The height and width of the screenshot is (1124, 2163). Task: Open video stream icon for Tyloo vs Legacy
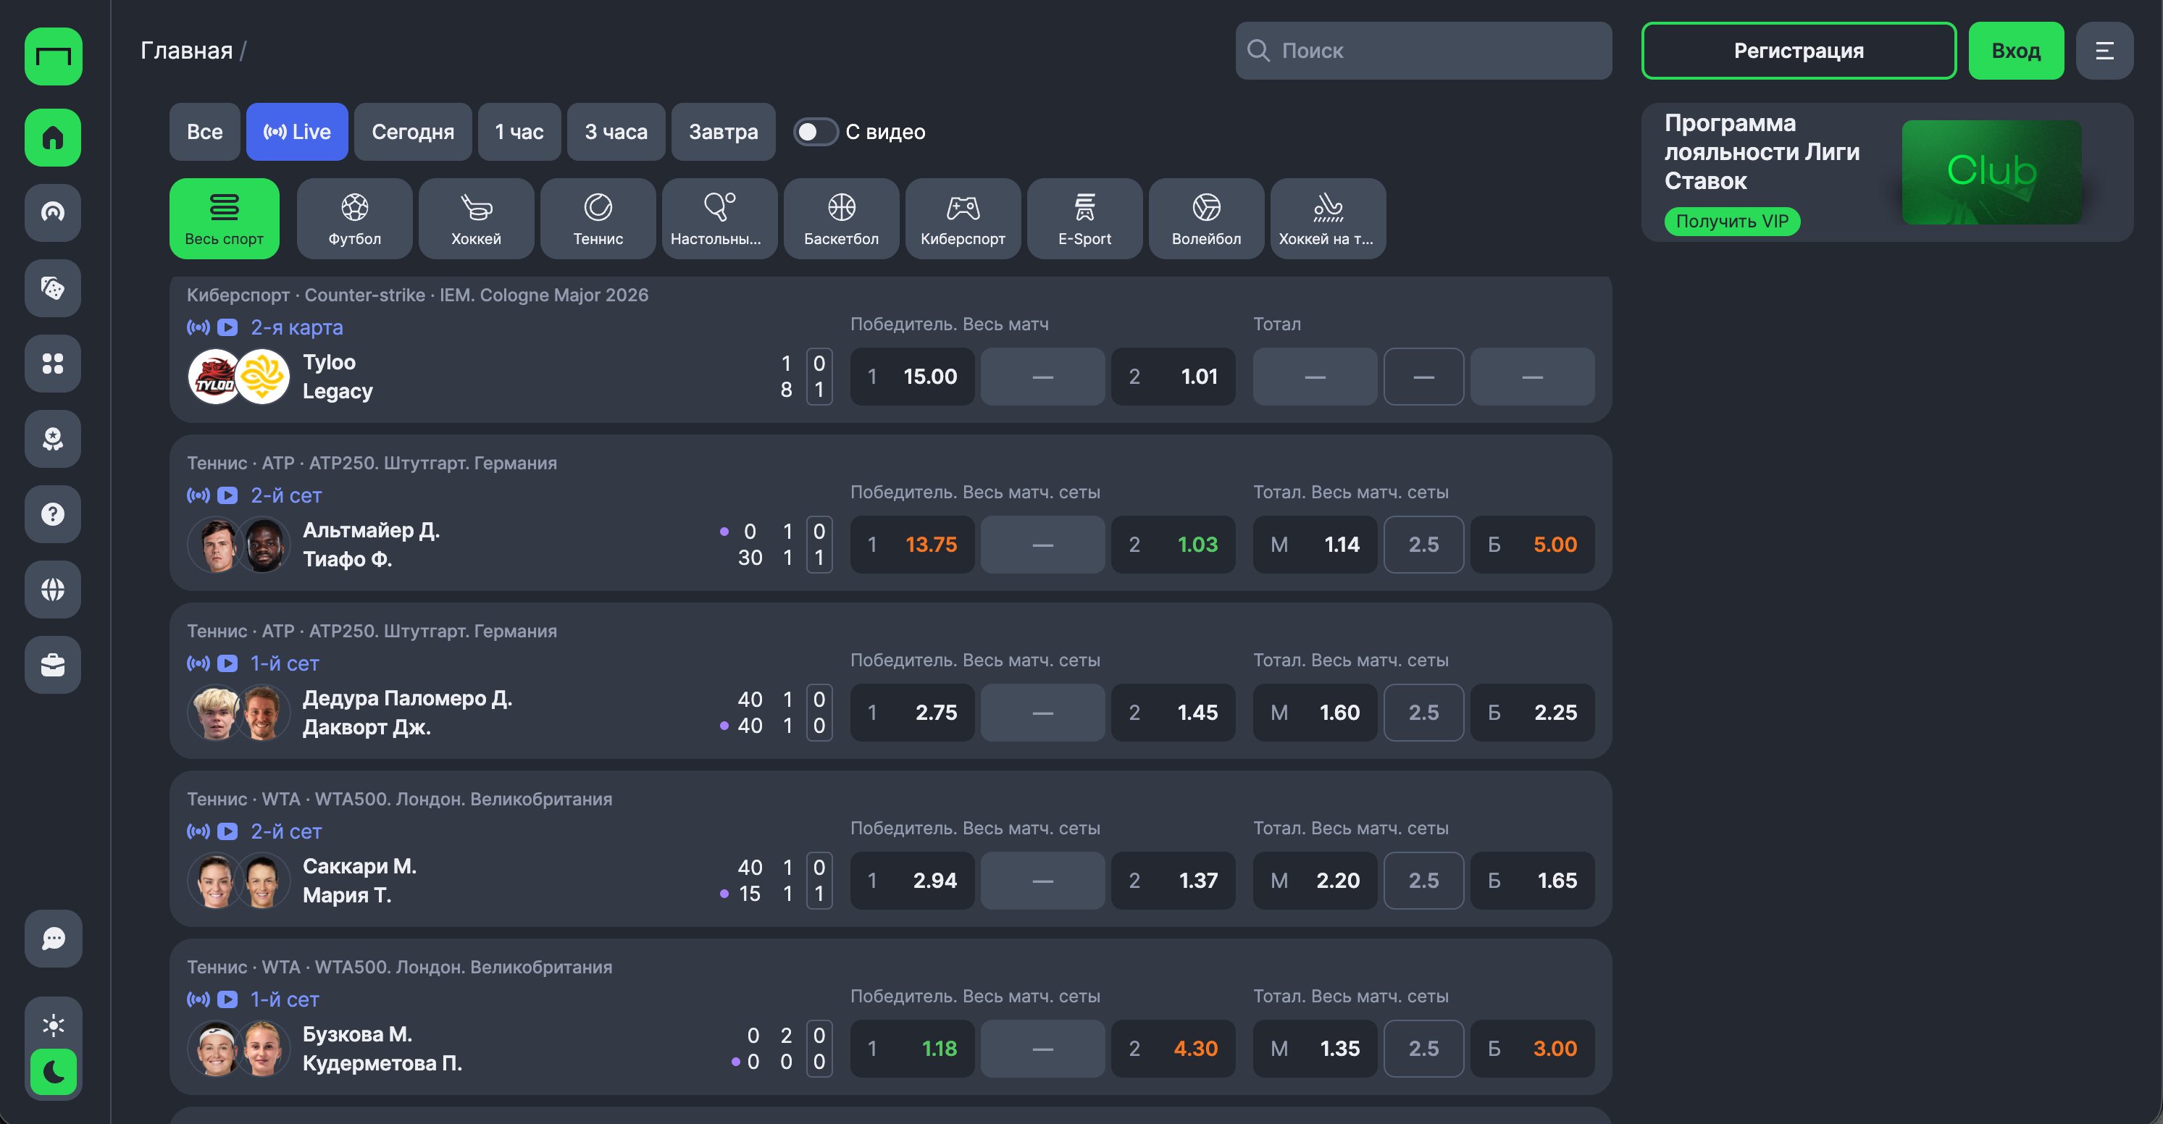click(227, 327)
